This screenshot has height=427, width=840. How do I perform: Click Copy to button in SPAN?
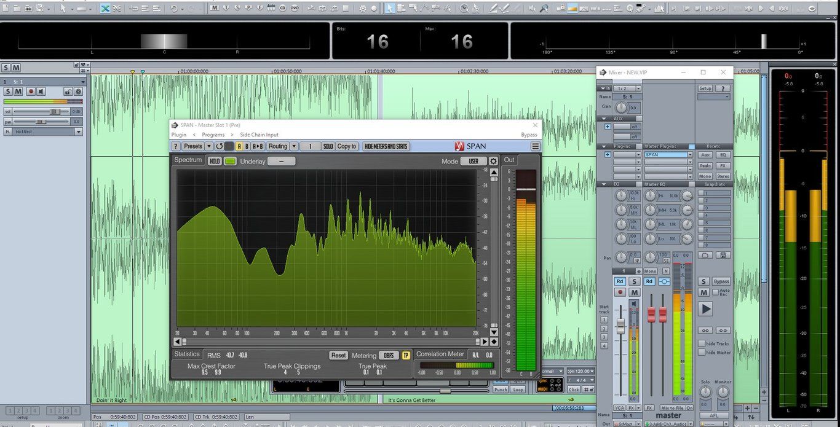point(347,146)
